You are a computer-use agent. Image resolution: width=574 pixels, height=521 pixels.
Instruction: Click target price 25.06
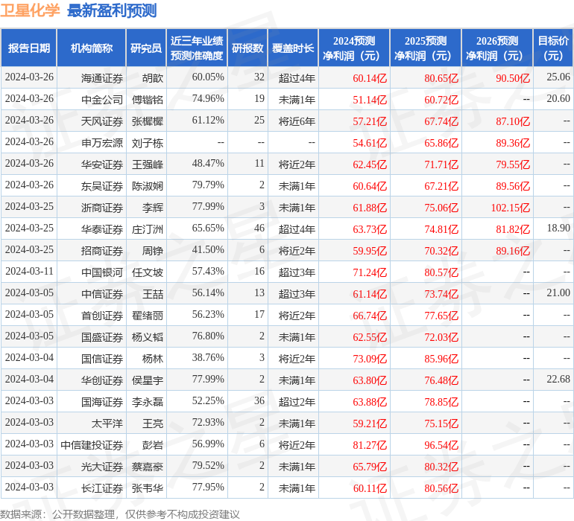pyautogui.click(x=558, y=77)
